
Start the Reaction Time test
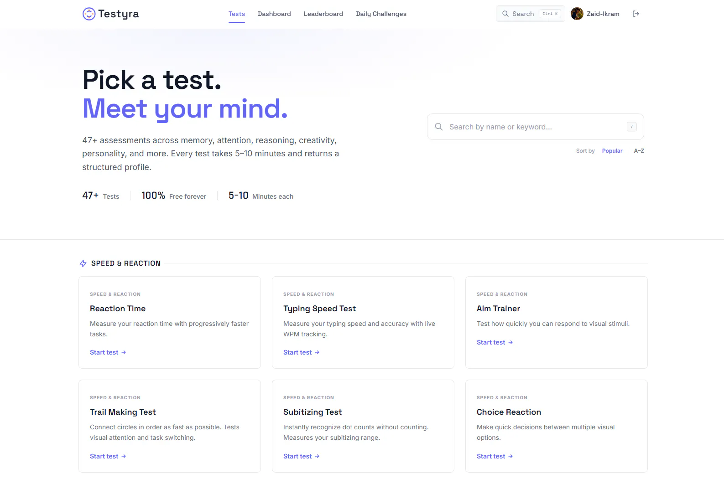(x=108, y=352)
